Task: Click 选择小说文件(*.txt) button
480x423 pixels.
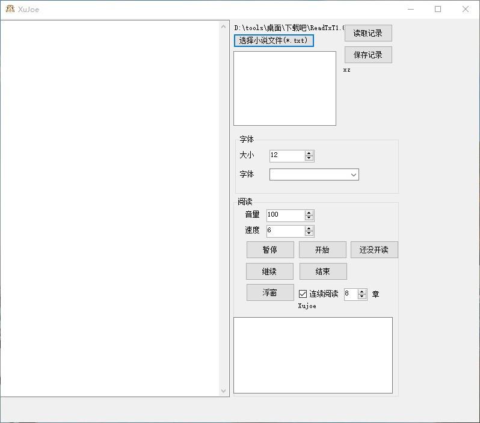Action: point(274,40)
